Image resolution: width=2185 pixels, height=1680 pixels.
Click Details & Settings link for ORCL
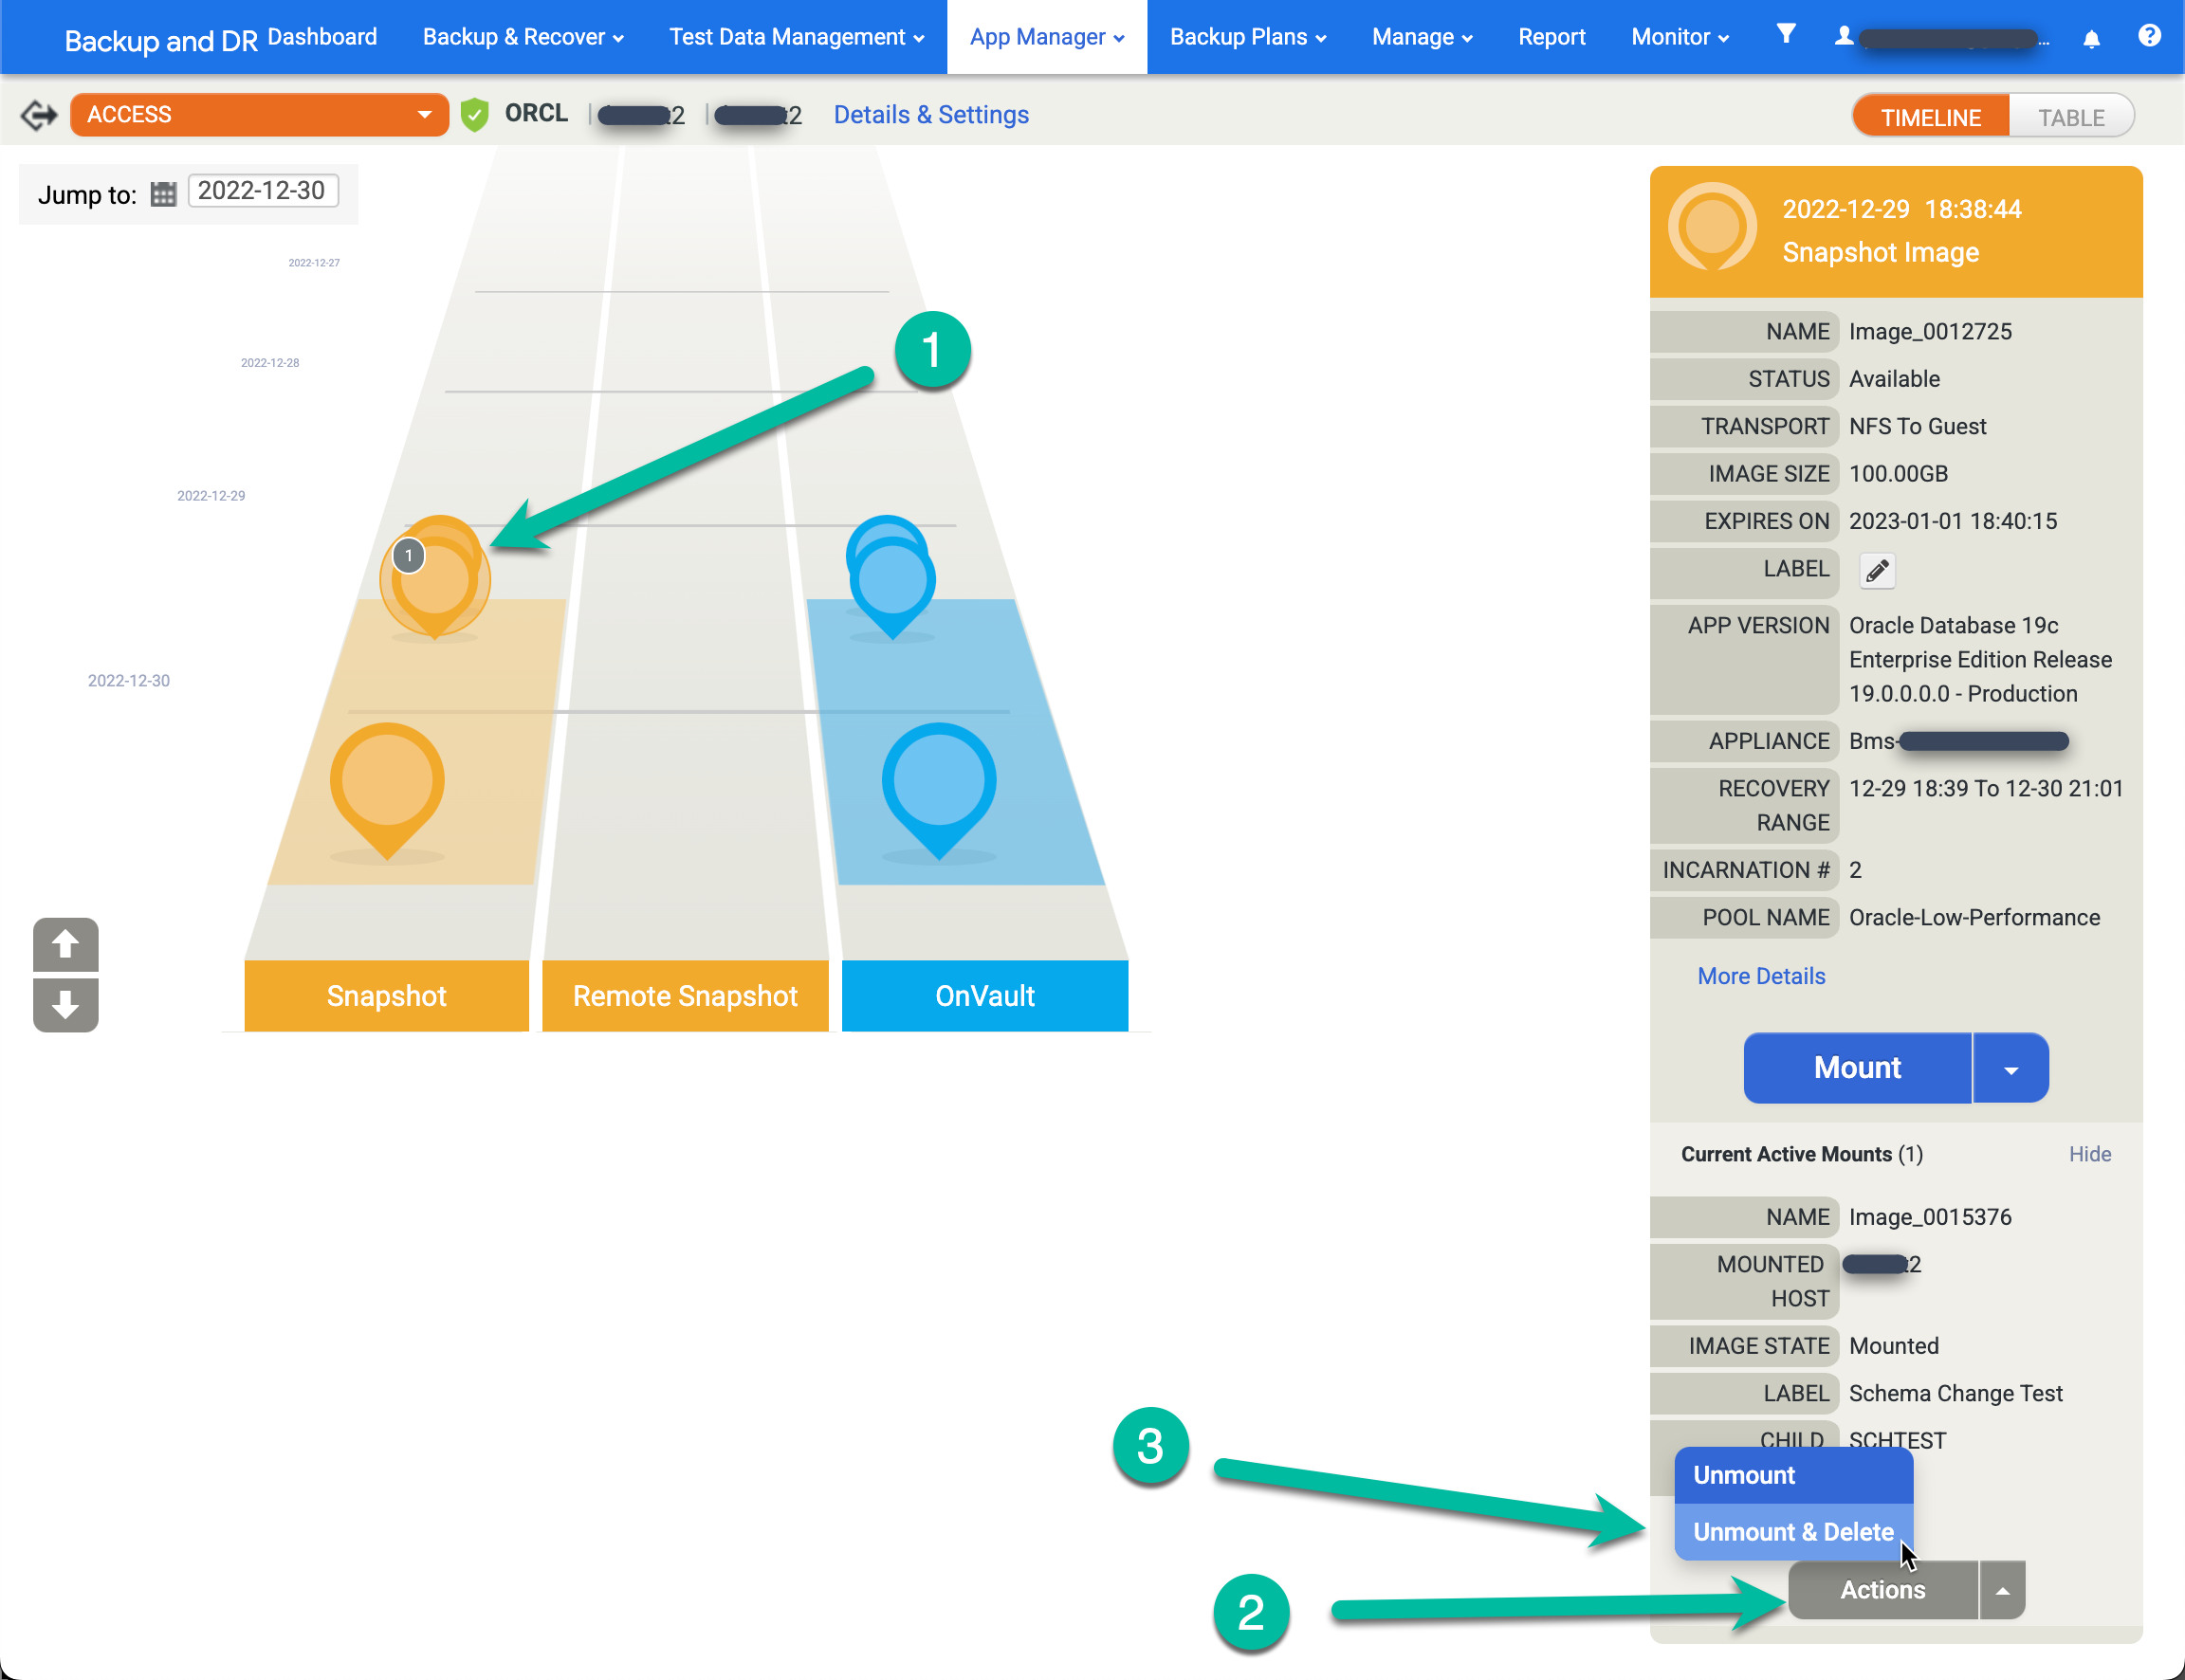coord(930,113)
